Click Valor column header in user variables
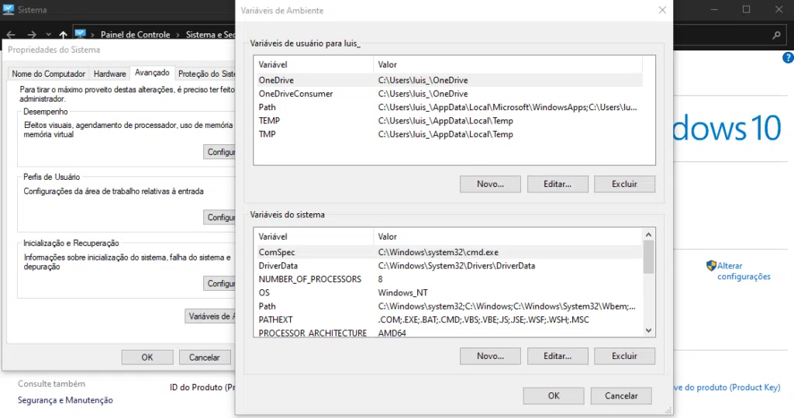This screenshot has height=418, width=794. pos(508,64)
